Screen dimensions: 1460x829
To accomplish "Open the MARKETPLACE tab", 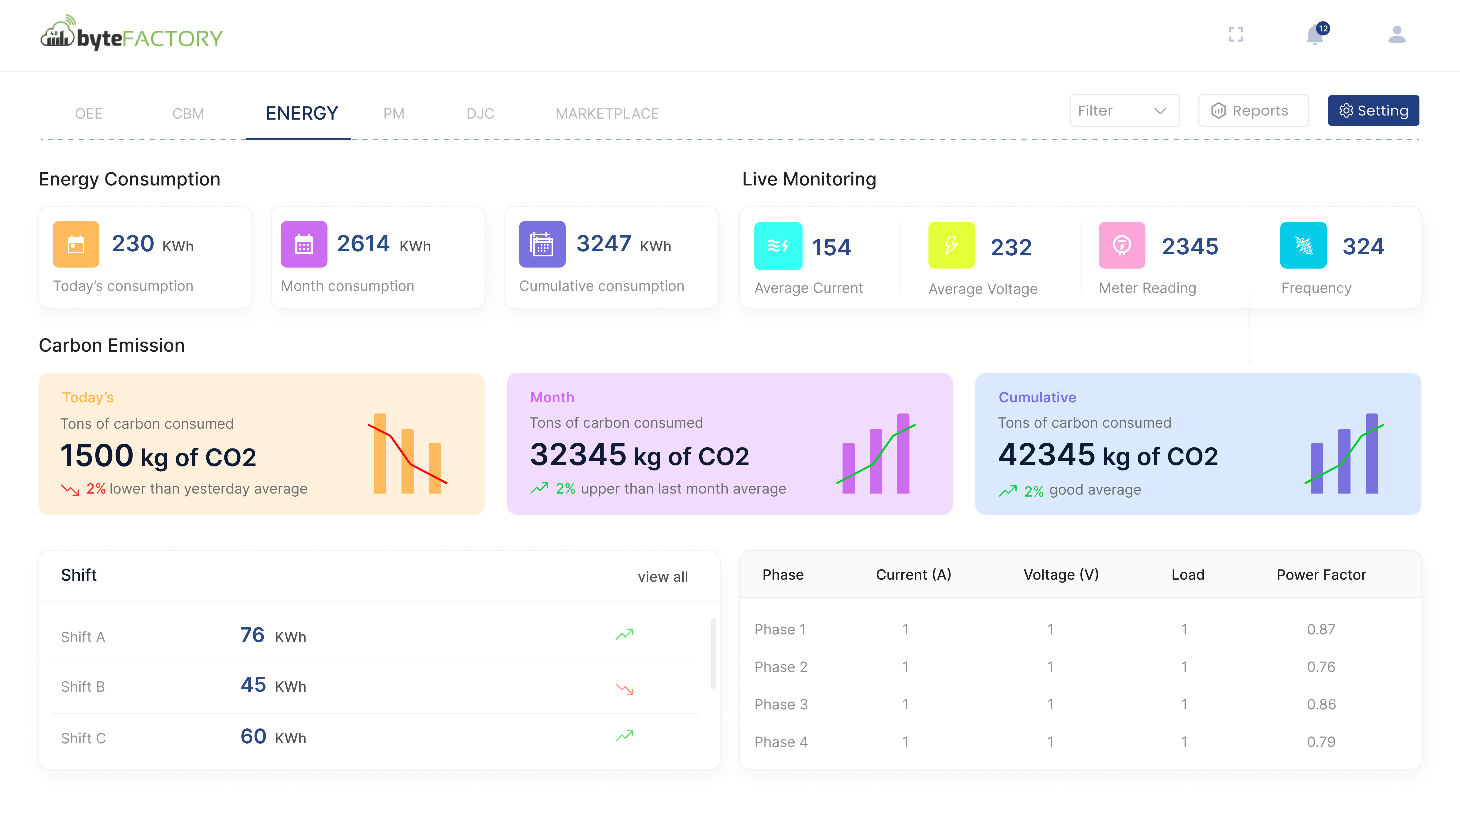I will pos(607,113).
